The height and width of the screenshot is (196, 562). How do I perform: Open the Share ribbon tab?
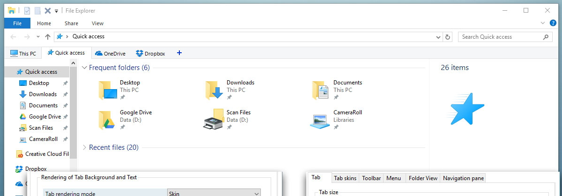[72, 23]
